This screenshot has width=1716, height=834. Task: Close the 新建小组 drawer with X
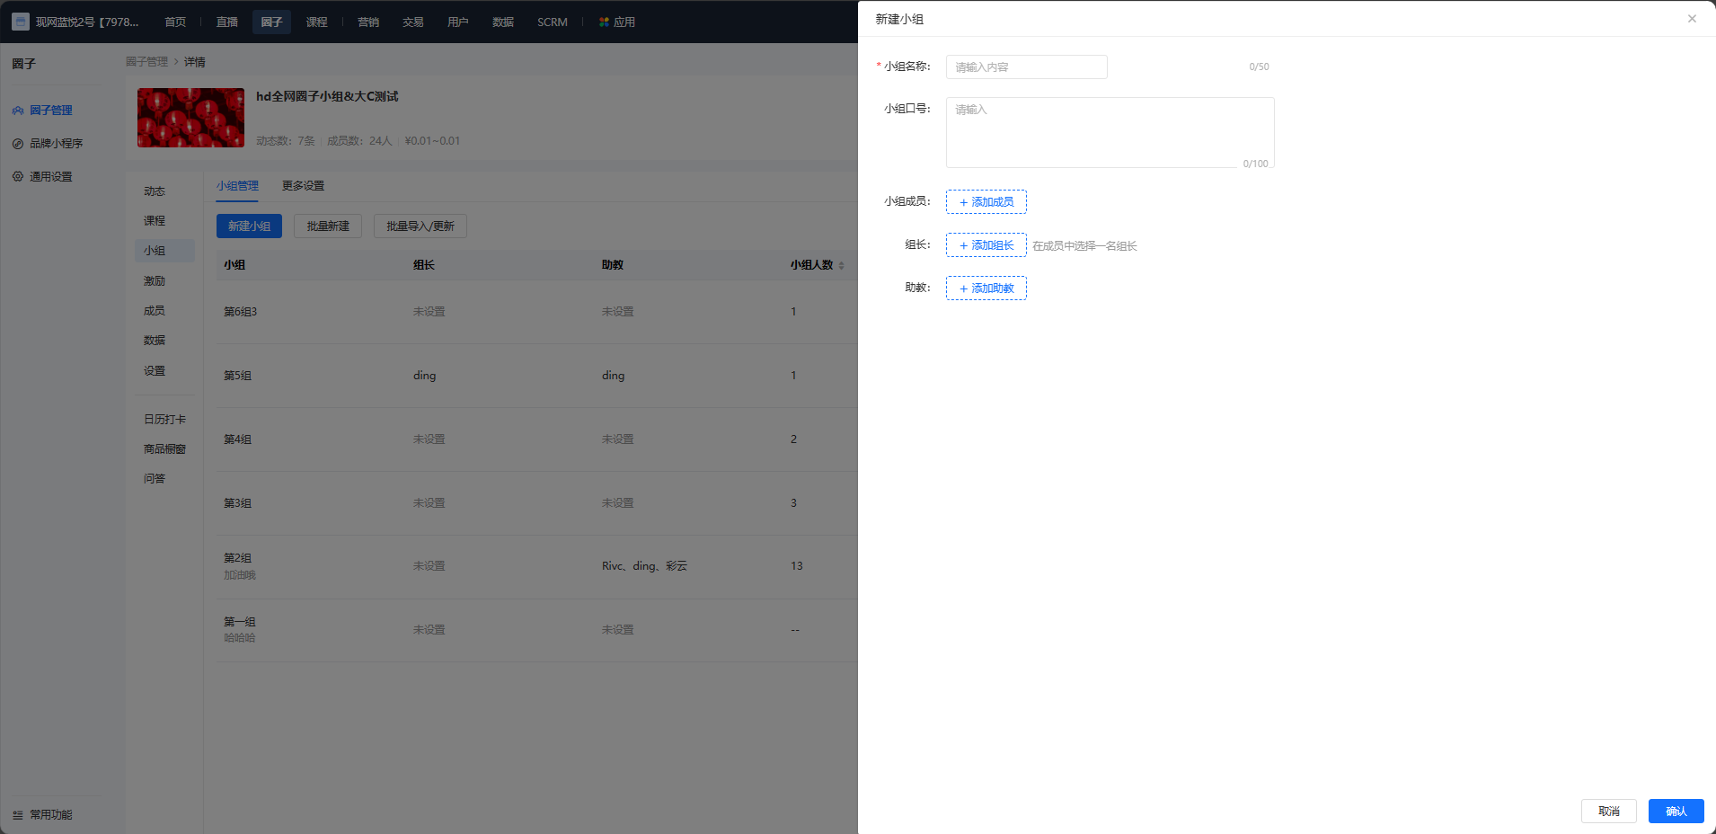pyautogui.click(x=1692, y=19)
